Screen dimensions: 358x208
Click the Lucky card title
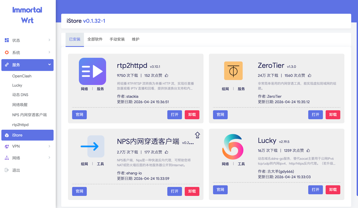(267, 141)
